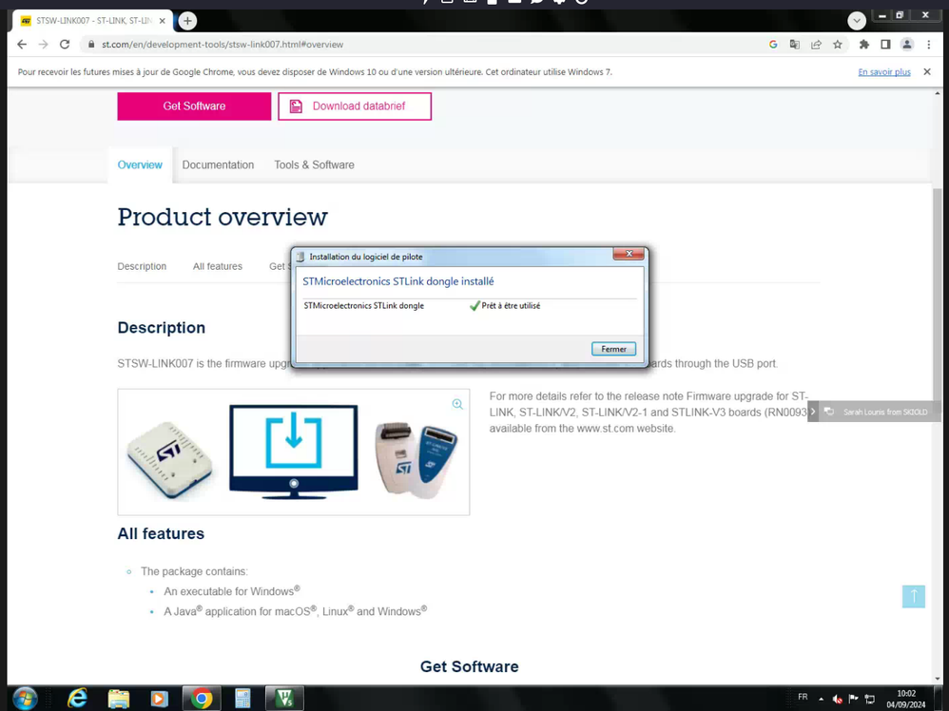Open File Explorer from the taskbar
Image resolution: width=949 pixels, height=711 pixels.
click(x=118, y=699)
